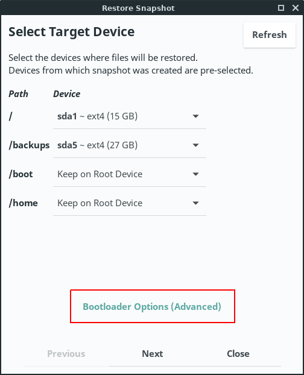Viewport: 304px width, 375px height.
Task: Maximize the Restore Snapshot window
Action: [x=281, y=8]
